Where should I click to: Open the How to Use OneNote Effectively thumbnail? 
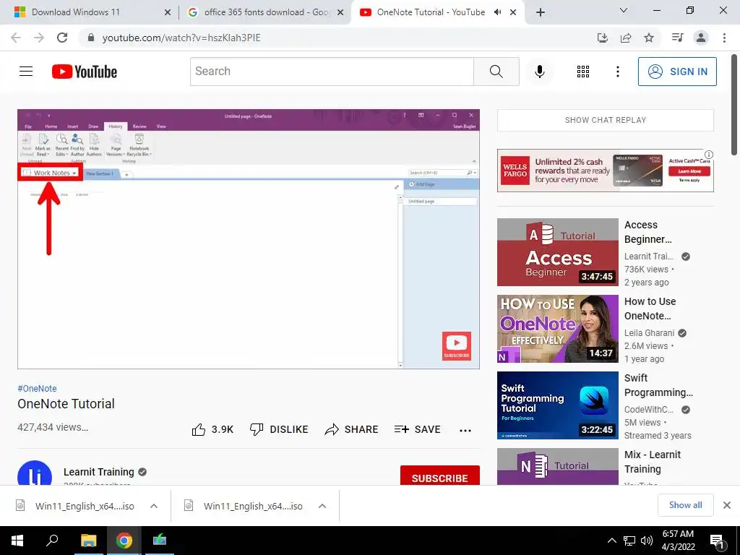[557, 329]
